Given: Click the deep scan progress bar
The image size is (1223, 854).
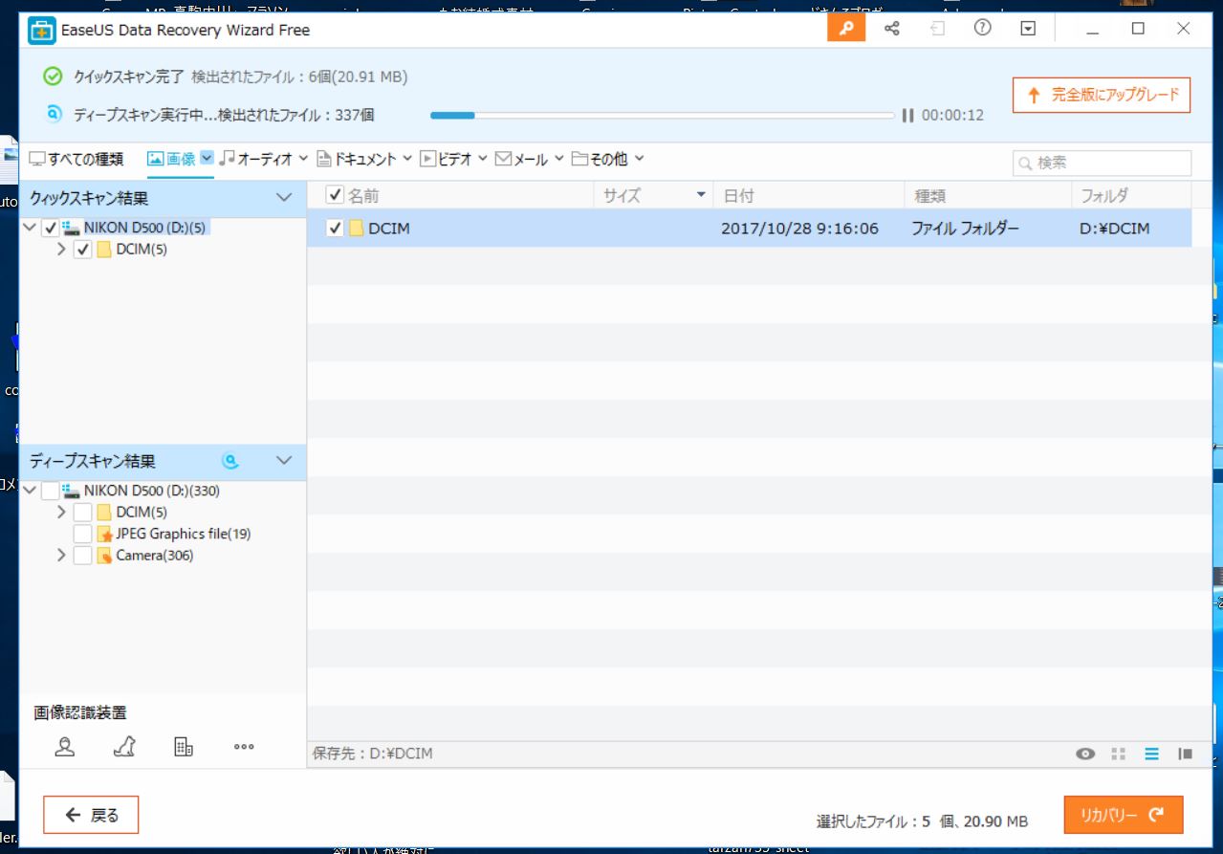Looking at the screenshot, I should (x=663, y=116).
